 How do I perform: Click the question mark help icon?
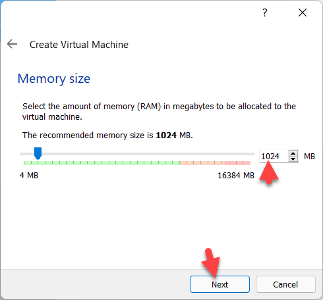click(x=265, y=12)
